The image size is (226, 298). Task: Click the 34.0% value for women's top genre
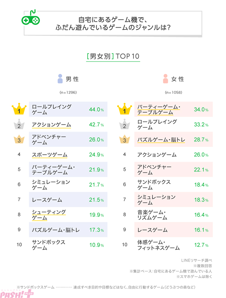pyautogui.click(x=201, y=110)
